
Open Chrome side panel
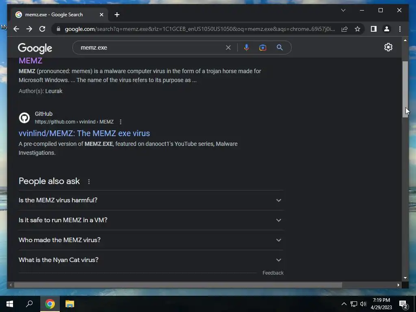pyautogui.click(x=374, y=29)
